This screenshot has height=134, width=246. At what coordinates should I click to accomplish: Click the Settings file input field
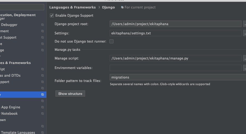[x=175, y=33]
